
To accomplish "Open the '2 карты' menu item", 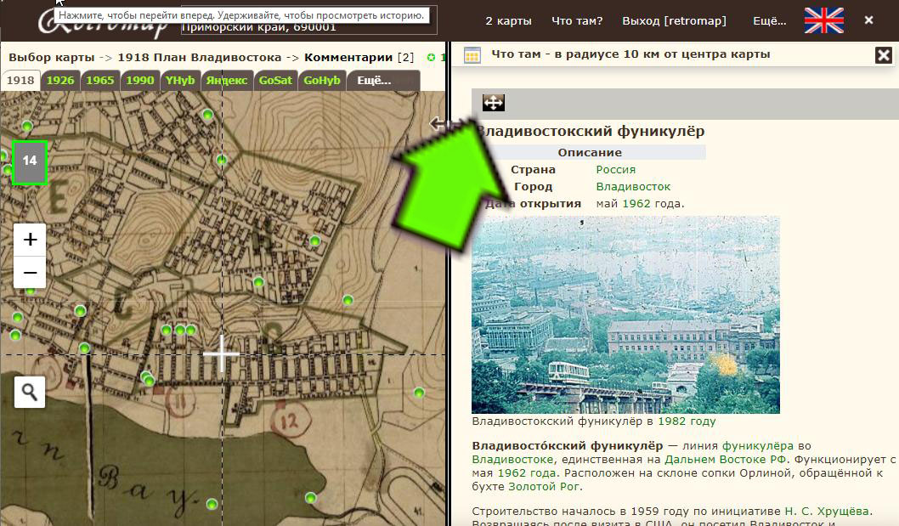I will click(508, 20).
